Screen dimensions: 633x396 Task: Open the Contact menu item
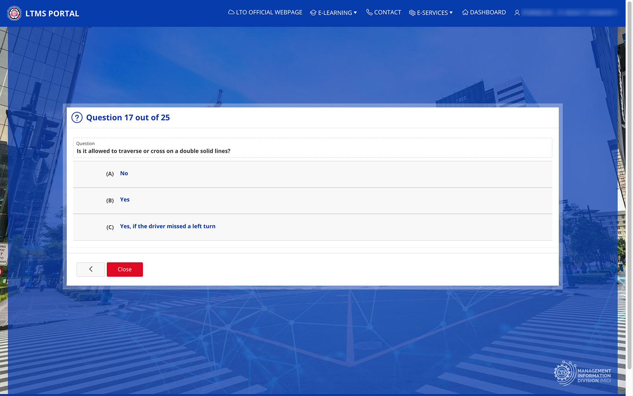(x=384, y=12)
